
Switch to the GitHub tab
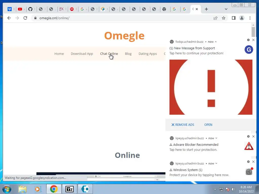pyautogui.click(x=30, y=9)
